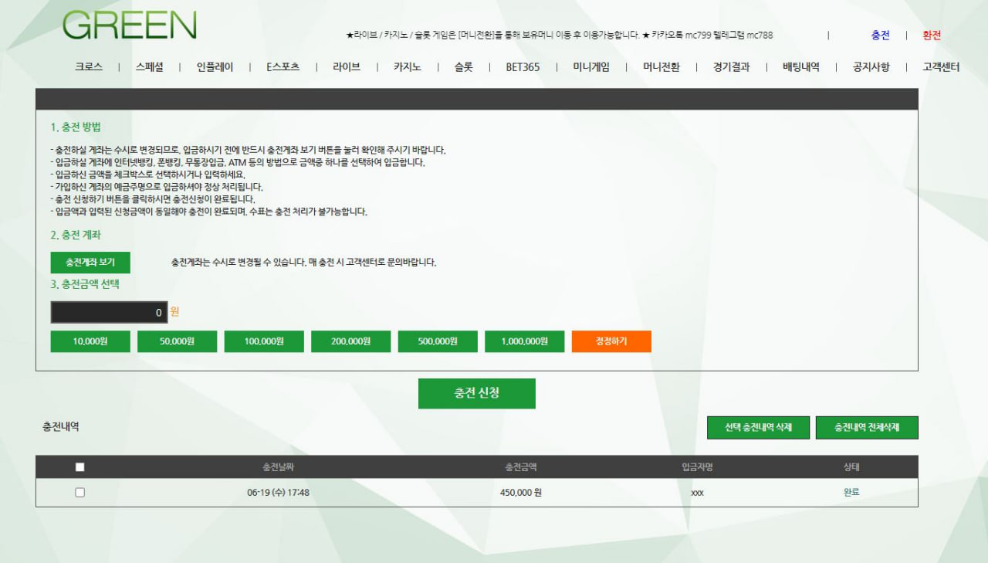Reset the amount with the orange 정정하기 button
This screenshot has width=988, height=563.
(x=611, y=341)
